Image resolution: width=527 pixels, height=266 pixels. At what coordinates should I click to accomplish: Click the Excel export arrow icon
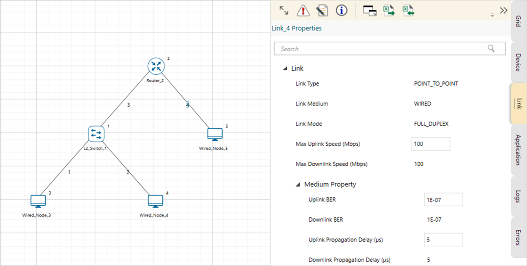pyautogui.click(x=389, y=11)
